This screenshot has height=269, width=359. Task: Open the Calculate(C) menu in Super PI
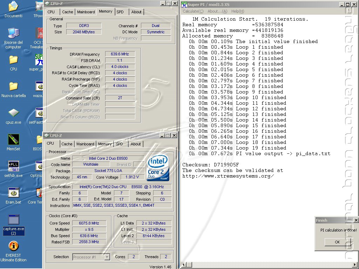pyautogui.click(x=193, y=11)
